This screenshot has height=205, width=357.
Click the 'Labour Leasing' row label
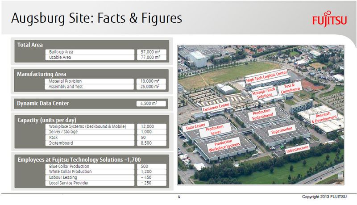tap(63, 177)
